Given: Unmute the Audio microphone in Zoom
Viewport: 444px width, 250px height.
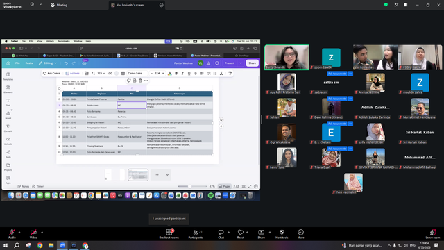Looking at the screenshot, I should click(x=12, y=234).
